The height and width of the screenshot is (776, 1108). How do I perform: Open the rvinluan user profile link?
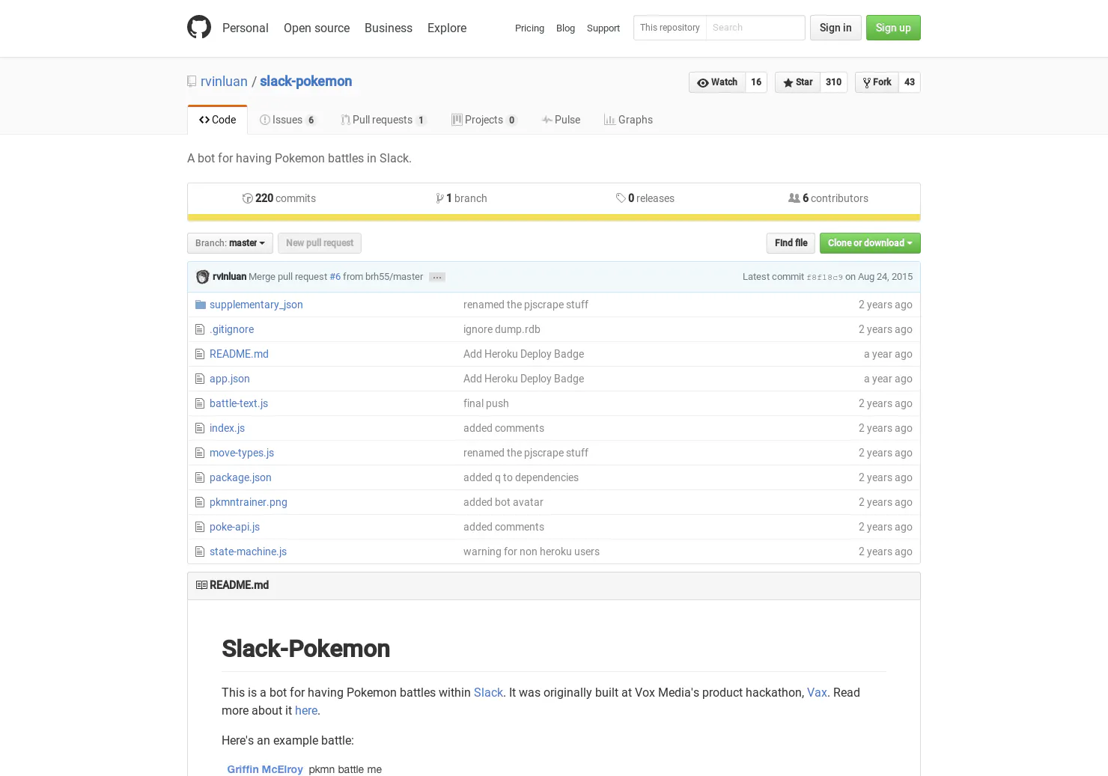pos(224,82)
